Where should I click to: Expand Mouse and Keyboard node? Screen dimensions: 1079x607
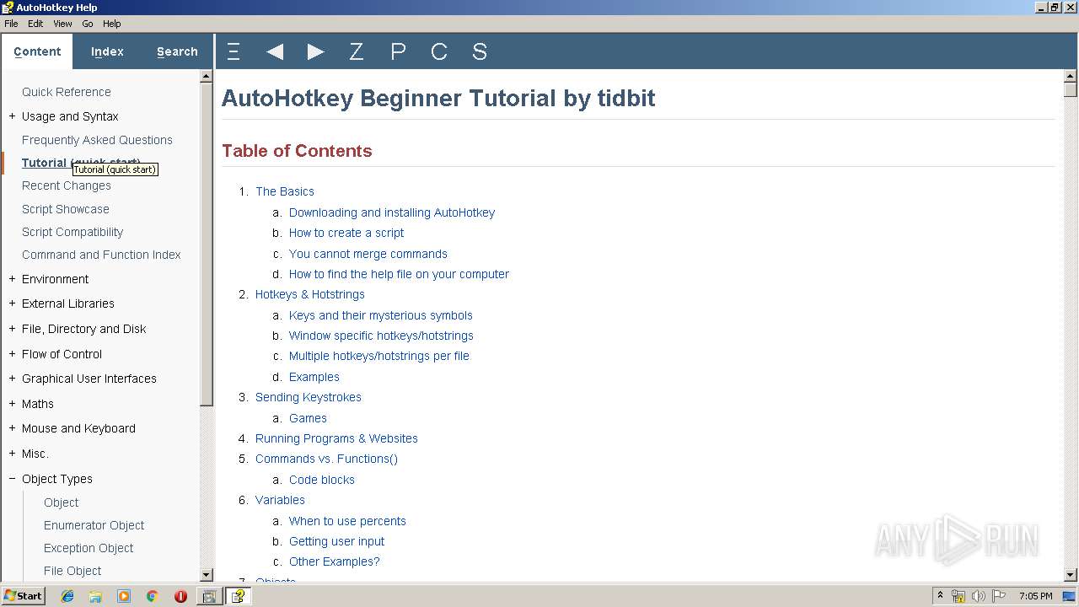point(12,428)
